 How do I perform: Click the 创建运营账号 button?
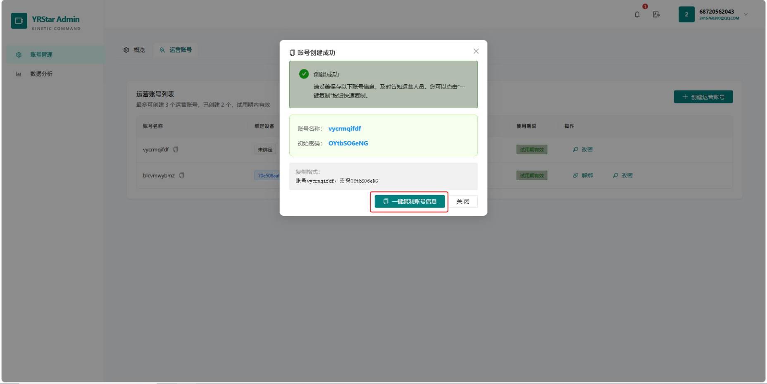(703, 97)
